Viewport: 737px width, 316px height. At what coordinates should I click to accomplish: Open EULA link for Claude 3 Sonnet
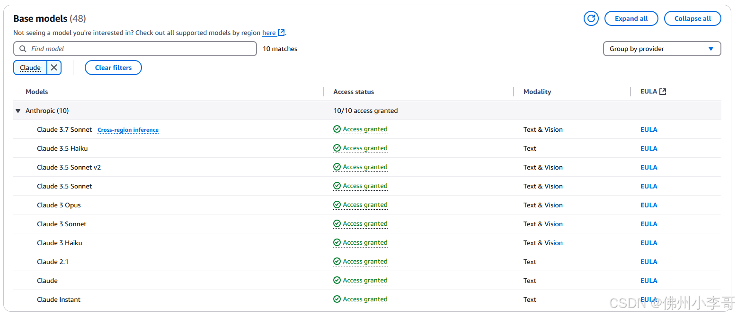click(x=648, y=224)
